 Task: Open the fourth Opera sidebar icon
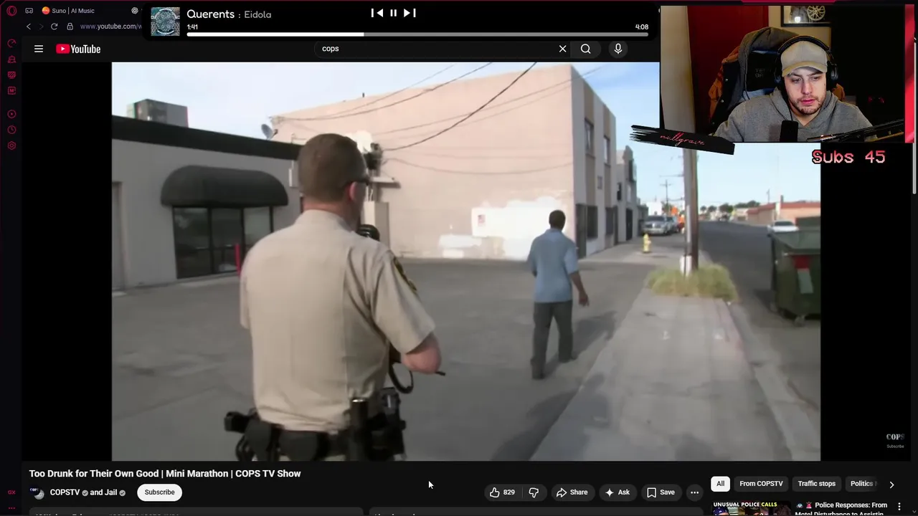tap(11, 91)
